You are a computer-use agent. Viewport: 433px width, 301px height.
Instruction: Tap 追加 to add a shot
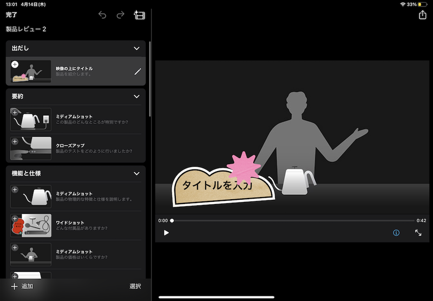click(22, 286)
